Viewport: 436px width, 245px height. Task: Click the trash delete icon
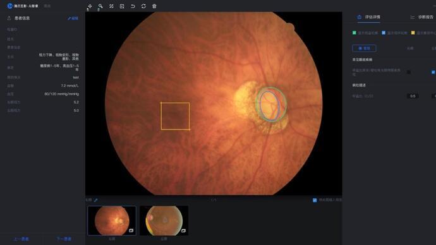pyautogui.click(x=154, y=6)
